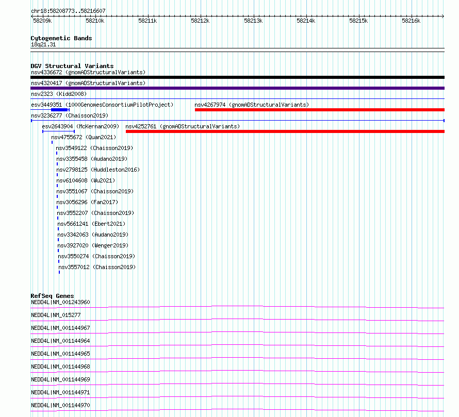Open the nsv4267974 gnomAD variant label
The image size is (459, 417).
coord(252,105)
